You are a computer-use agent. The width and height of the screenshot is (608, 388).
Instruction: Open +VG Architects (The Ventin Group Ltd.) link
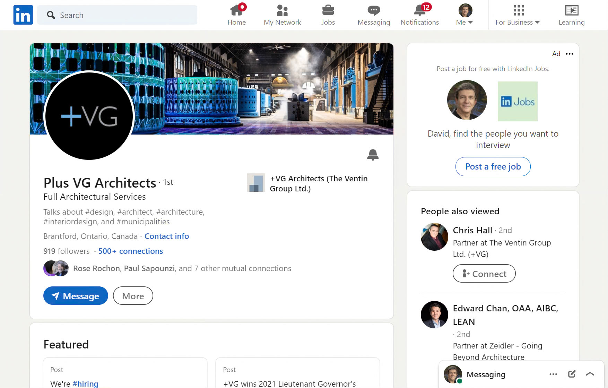click(319, 183)
